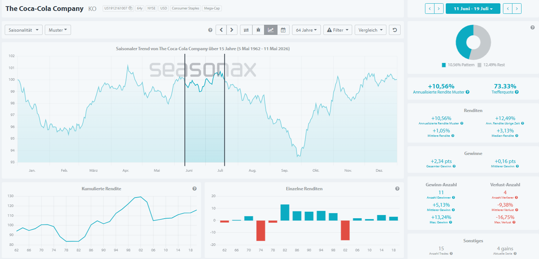The width and height of the screenshot is (539, 259).
Task: Open help icon beside the pie chart
Action: 532,28
